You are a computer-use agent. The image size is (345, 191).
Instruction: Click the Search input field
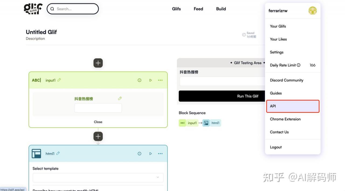[73, 9]
